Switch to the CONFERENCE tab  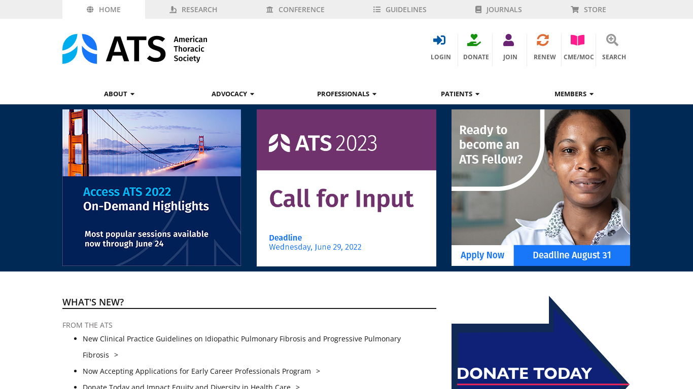coord(295,10)
